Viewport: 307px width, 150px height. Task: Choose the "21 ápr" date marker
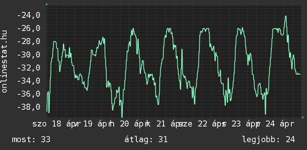[169, 124]
